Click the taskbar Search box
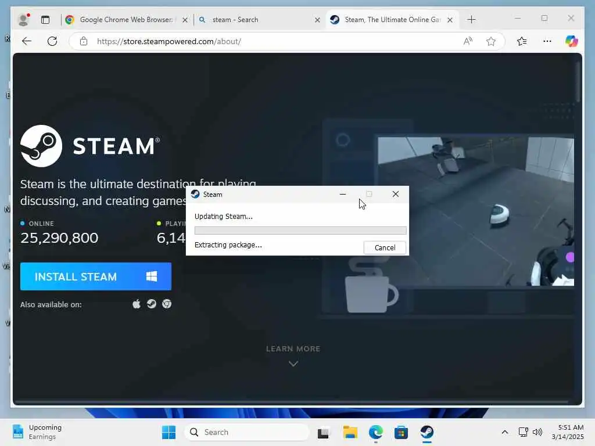Viewport: 595px width, 446px height. click(x=247, y=432)
